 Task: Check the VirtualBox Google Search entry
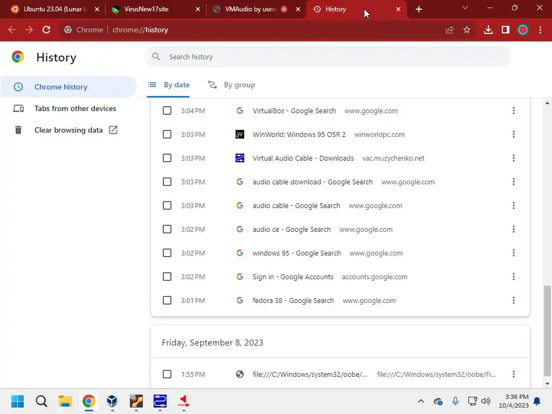167,111
